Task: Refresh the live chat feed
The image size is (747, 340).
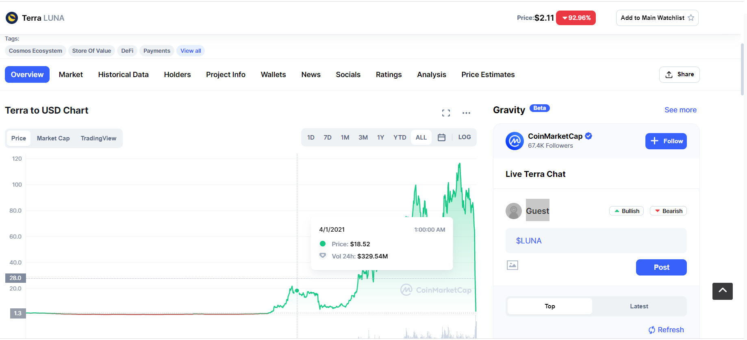Action: [x=666, y=330]
